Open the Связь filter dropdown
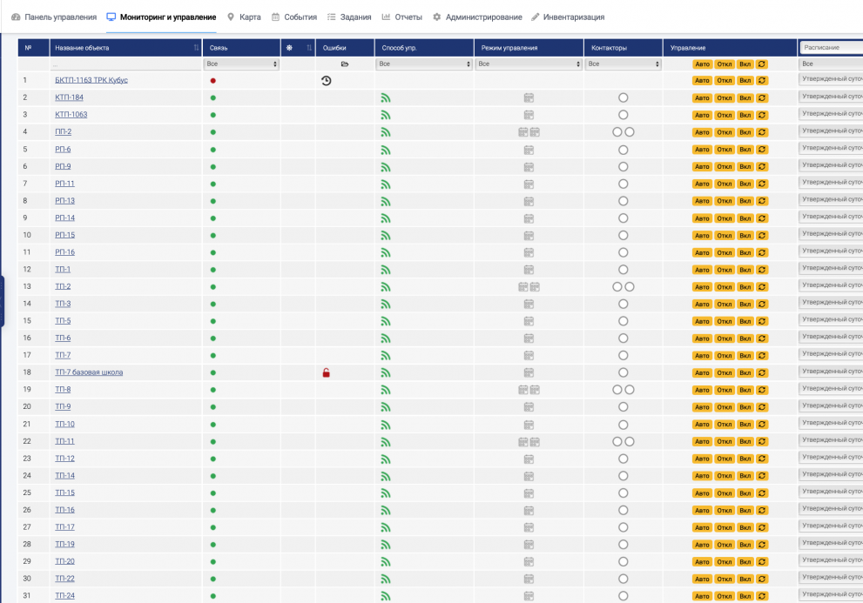Image resolution: width=863 pixels, height=603 pixels. click(x=241, y=64)
